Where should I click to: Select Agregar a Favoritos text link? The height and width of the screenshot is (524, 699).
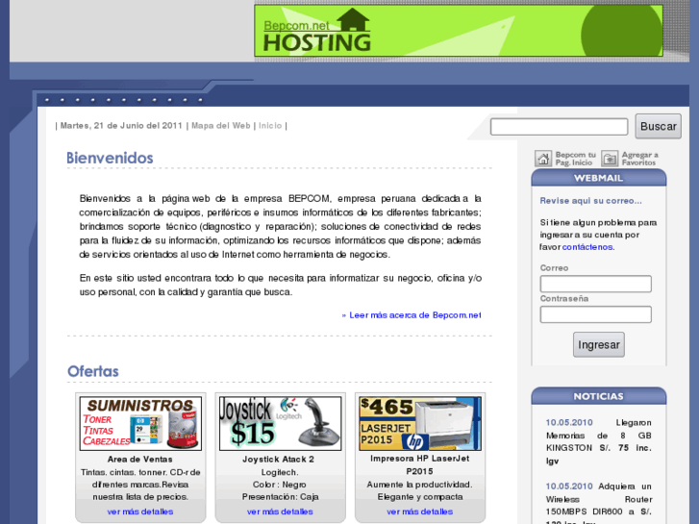(x=639, y=159)
